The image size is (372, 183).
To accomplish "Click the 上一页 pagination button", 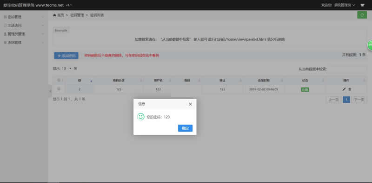I will pos(333,100).
